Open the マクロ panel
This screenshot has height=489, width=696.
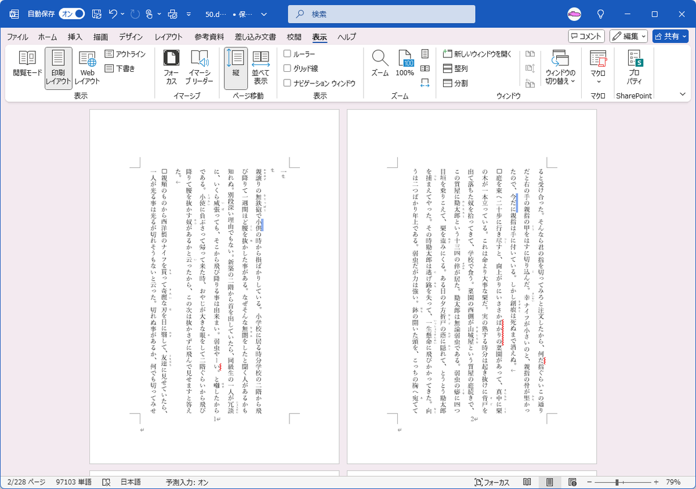[597, 64]
